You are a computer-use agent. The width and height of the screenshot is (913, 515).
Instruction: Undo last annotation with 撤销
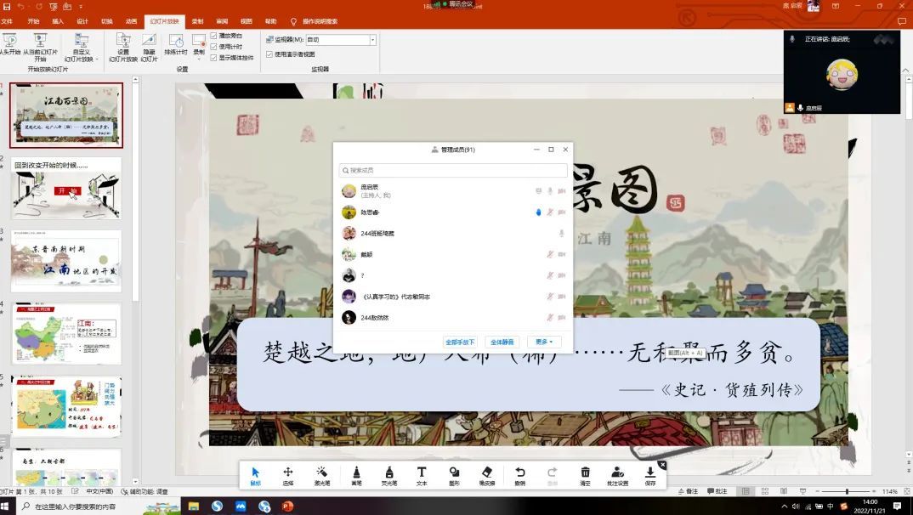[520, 473]
